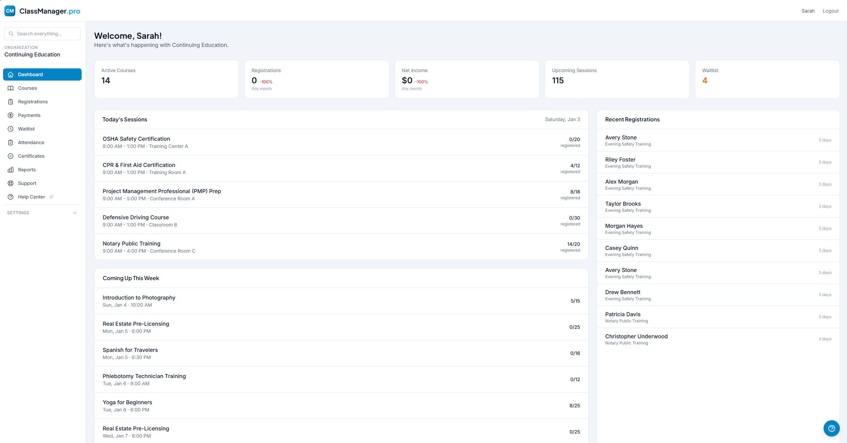The height and width of the screenshot is (443, 847).
Task: Open the Dashboard from the sidebar icon
Action: point(11,74)
